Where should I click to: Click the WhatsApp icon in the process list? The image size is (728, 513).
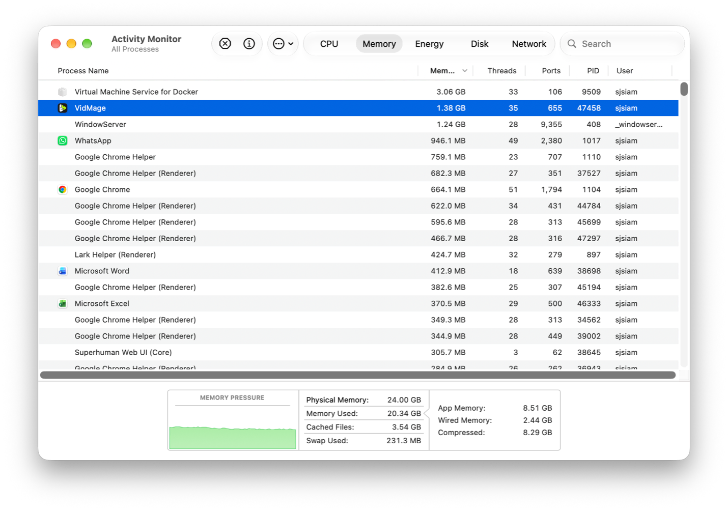pos(63,140)
